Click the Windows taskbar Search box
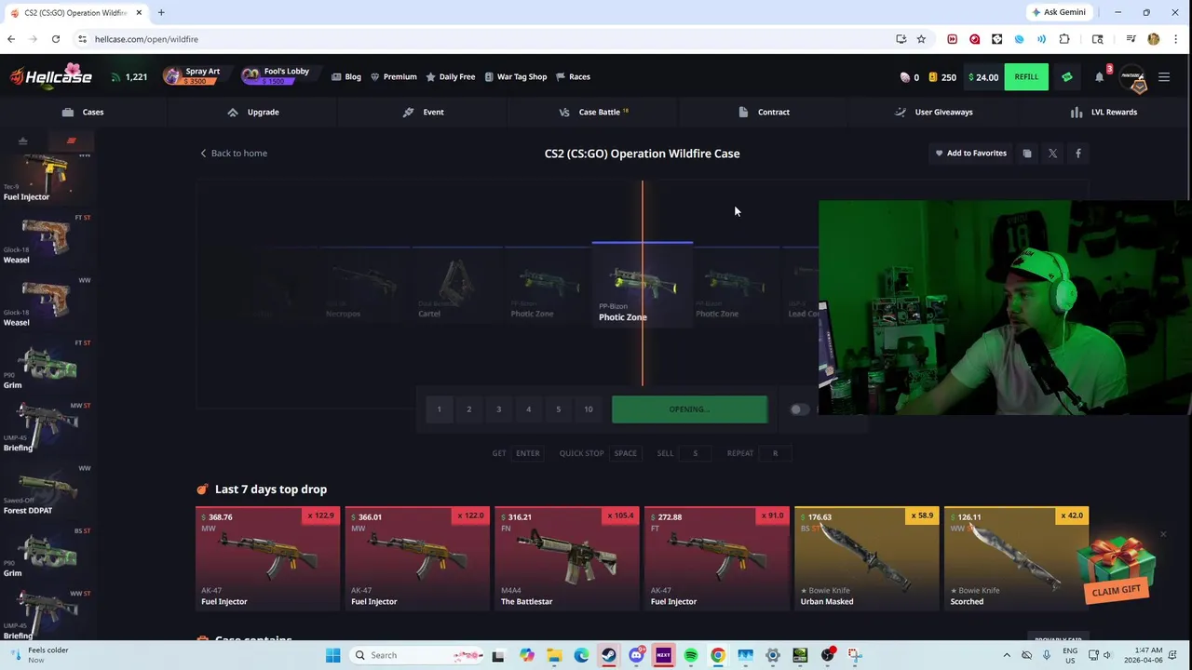This screenshot has width=1192, height=670. 417,655
